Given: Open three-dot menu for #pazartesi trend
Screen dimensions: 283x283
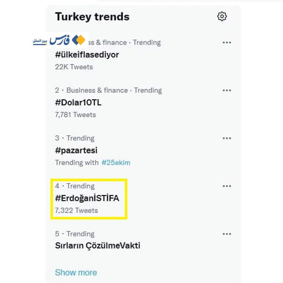Looking at the screenshot, I should coord(227,138).
